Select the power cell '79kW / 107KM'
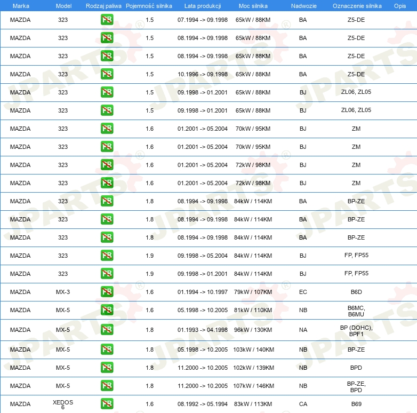Screen dimensions: 417x413 253,292
